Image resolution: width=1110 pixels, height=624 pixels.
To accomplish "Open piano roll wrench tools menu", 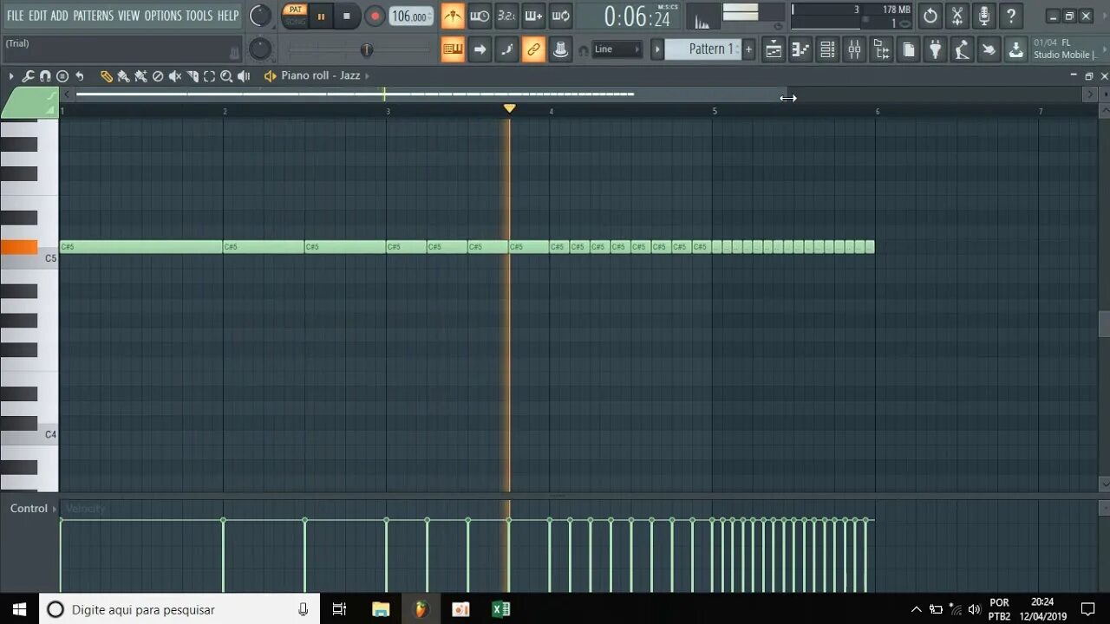I will coord(28,76).
